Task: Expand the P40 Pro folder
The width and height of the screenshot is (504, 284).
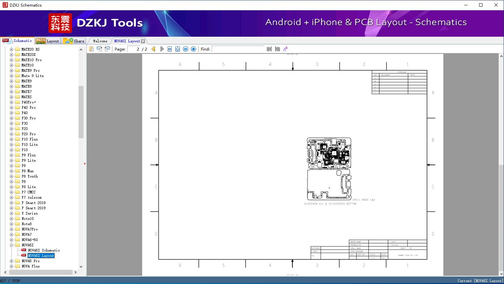Action: [11, 107]
